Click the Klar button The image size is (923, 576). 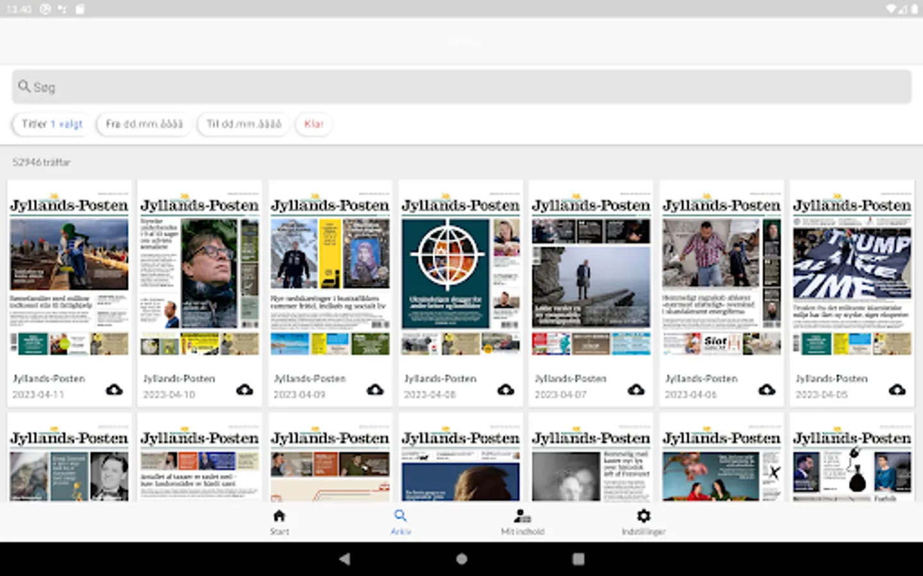(x=313, y=124)
